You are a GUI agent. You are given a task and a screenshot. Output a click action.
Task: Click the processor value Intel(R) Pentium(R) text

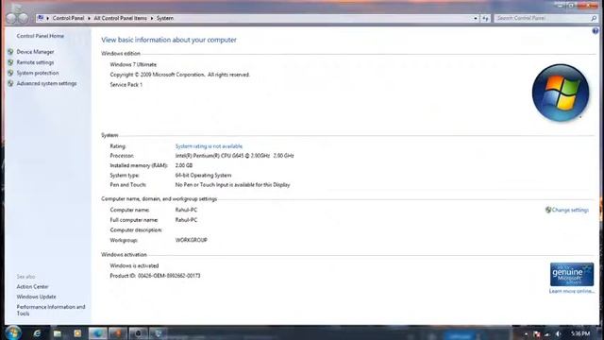tap(234, 156)
